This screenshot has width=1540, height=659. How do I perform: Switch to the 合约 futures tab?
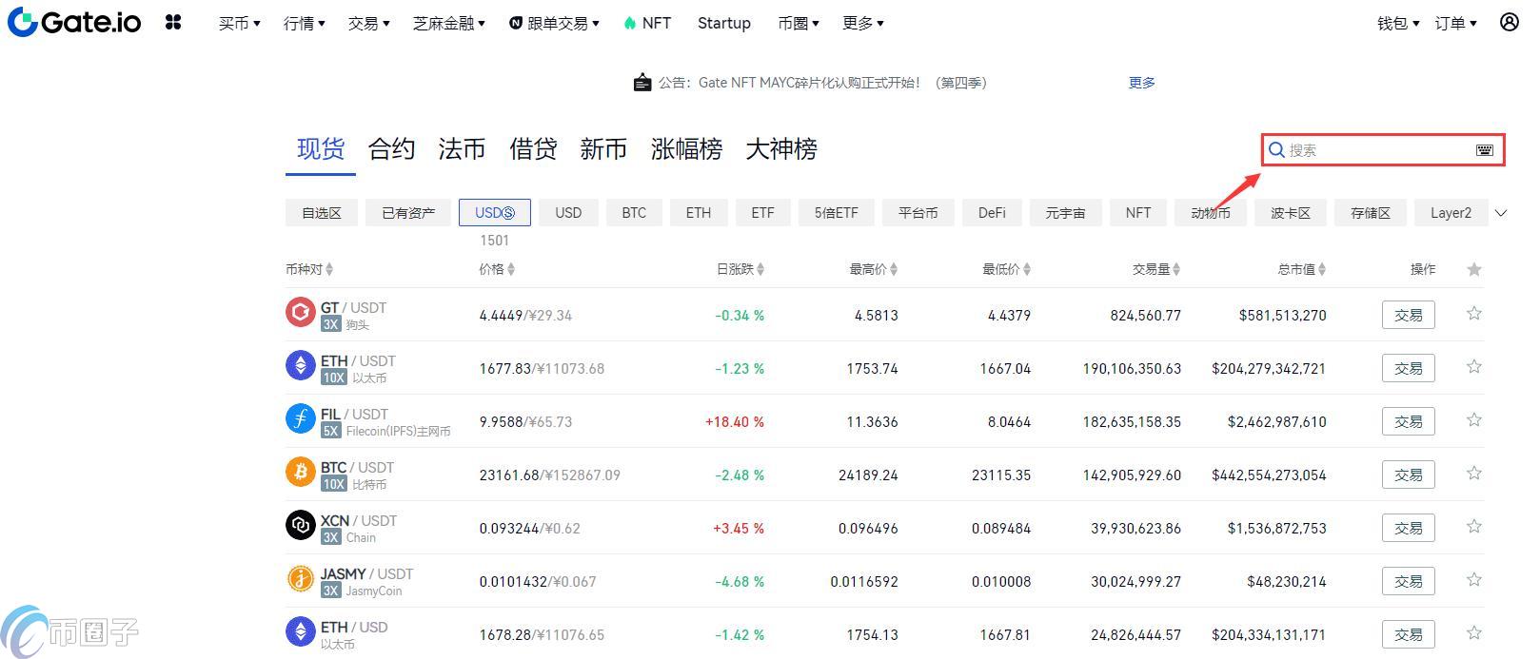[391, 149]
